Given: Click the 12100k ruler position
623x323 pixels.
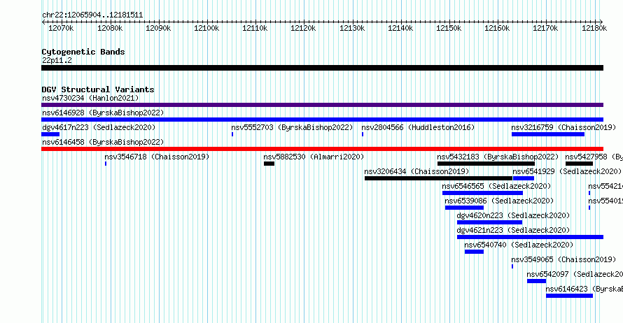Looking at the screenshot, I should [206, 28].
